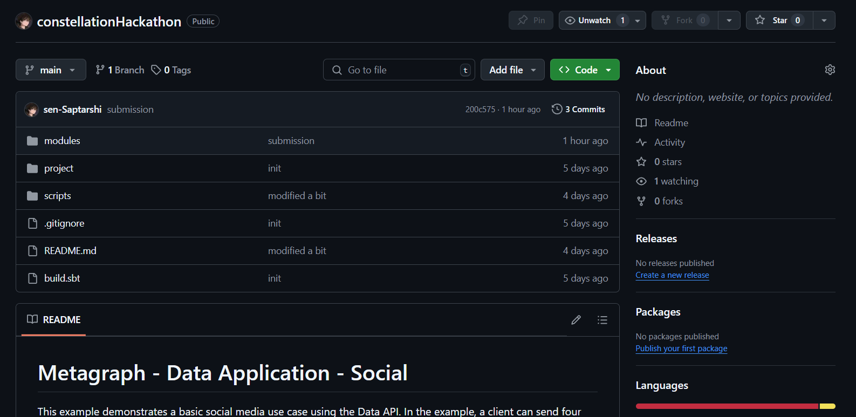View the 0 stars link
Image resolution: width=856 pixels, height=417 pixels.
[x=659, y=162]
